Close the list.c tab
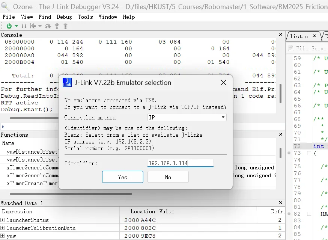This screenshot has width=328, height=240. 314,36
